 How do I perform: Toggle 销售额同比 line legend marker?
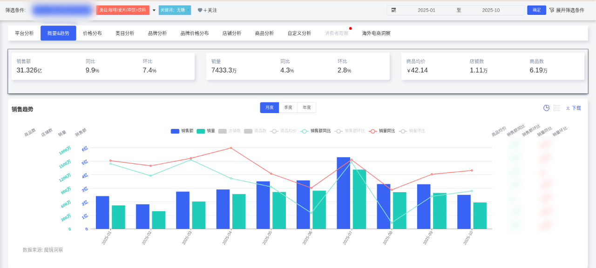point(305,131)
